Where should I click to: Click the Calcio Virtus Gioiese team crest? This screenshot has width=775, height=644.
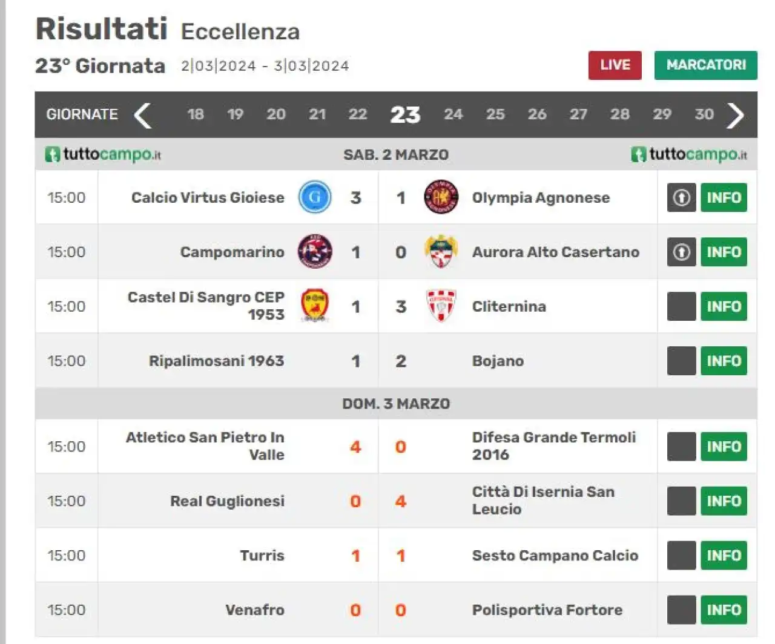315,197
